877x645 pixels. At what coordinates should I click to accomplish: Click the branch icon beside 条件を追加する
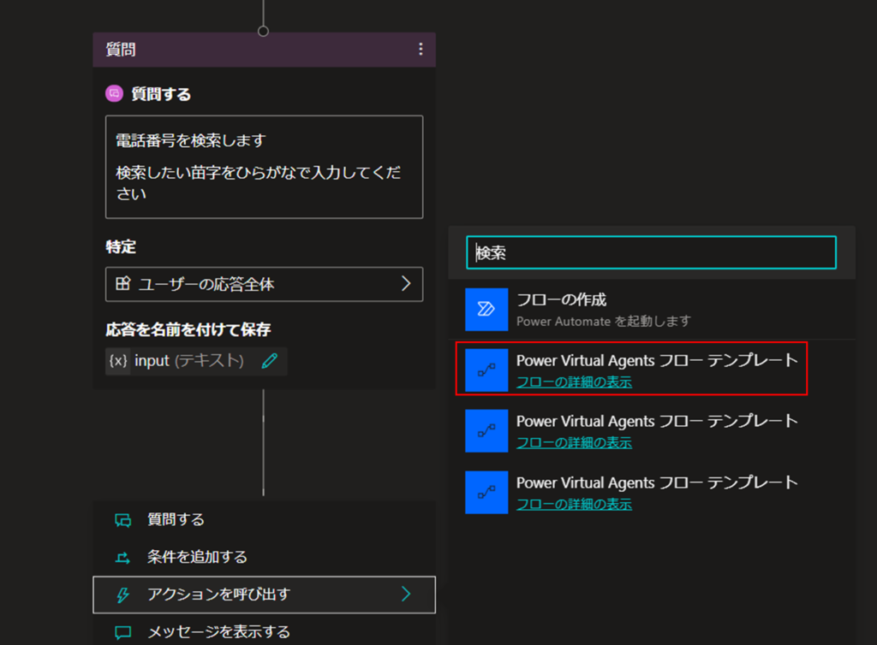[x=123, y=558]
